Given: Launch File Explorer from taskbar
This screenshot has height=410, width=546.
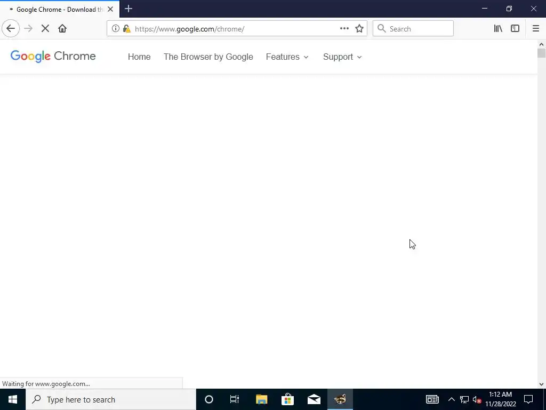Looking at the screenshot, I should (261, 399).
